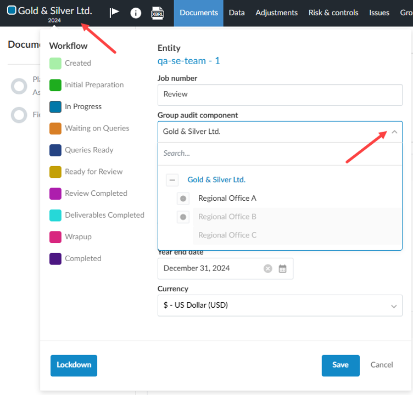Screen dimensions: 413x395
Task: Open the qa-se-team - 1 entity link
Action: click(188, 61)
